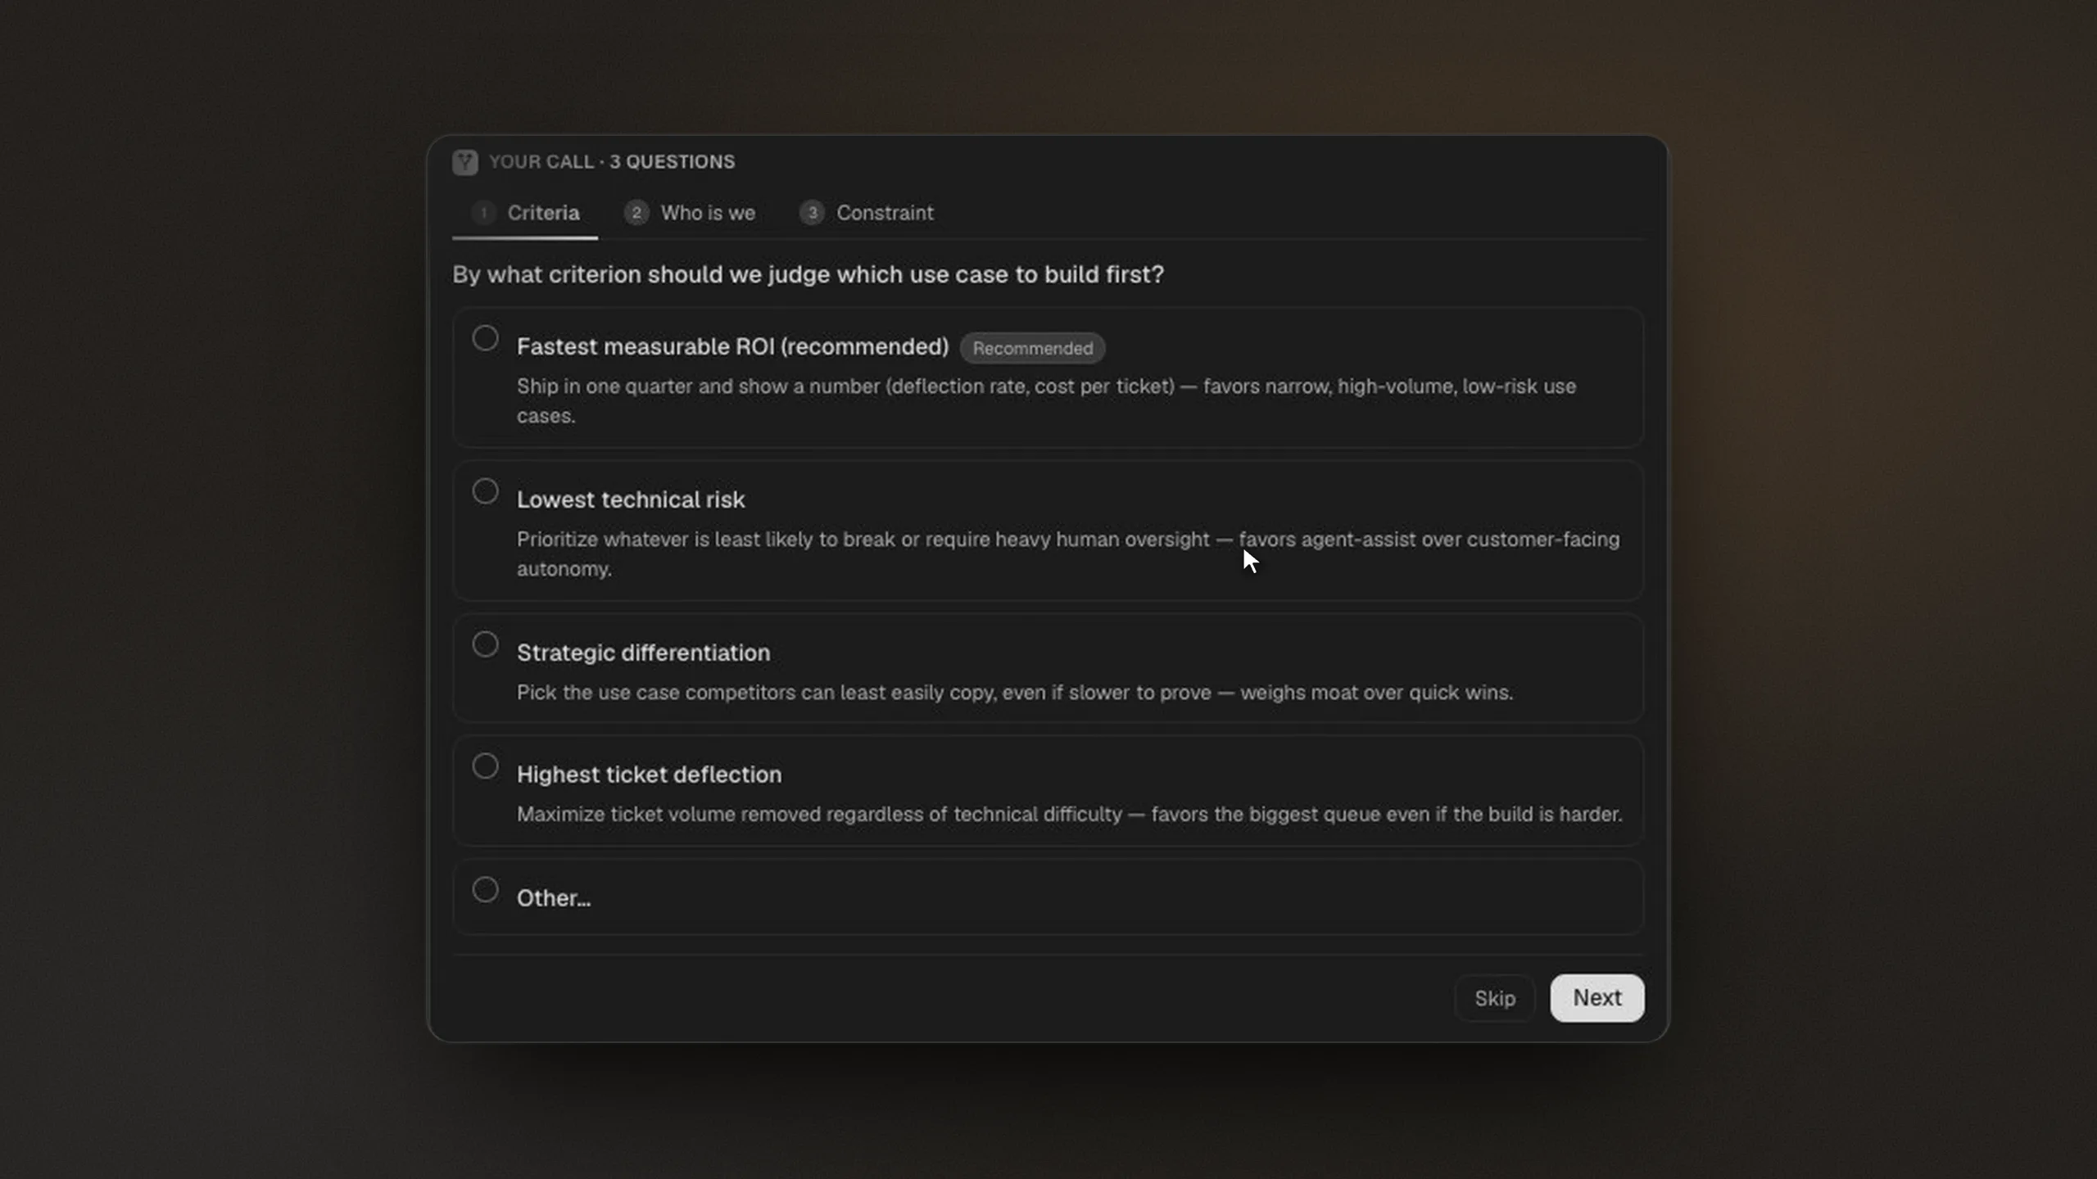Viewport: 2097px width, 1179px height.
Task: Choose the Lowest technical risk radio option
Action: pos(485,491)
